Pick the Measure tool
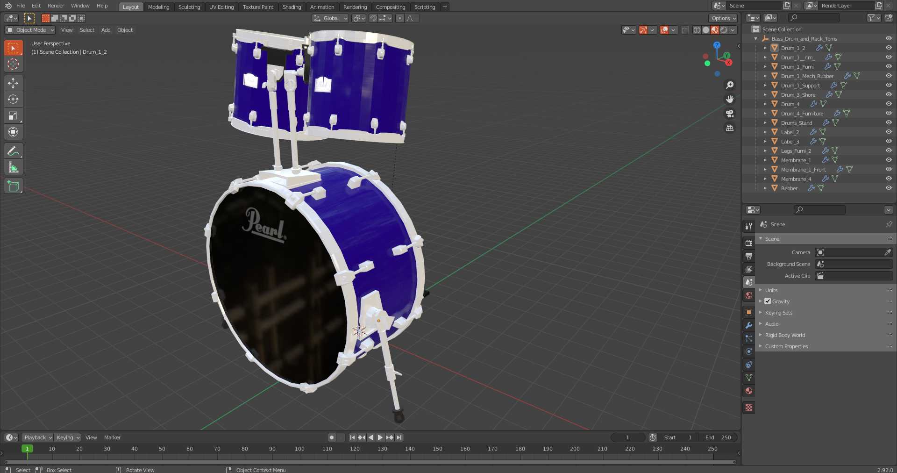This screenshot has width=897, height=473. [x=13, y=167]
